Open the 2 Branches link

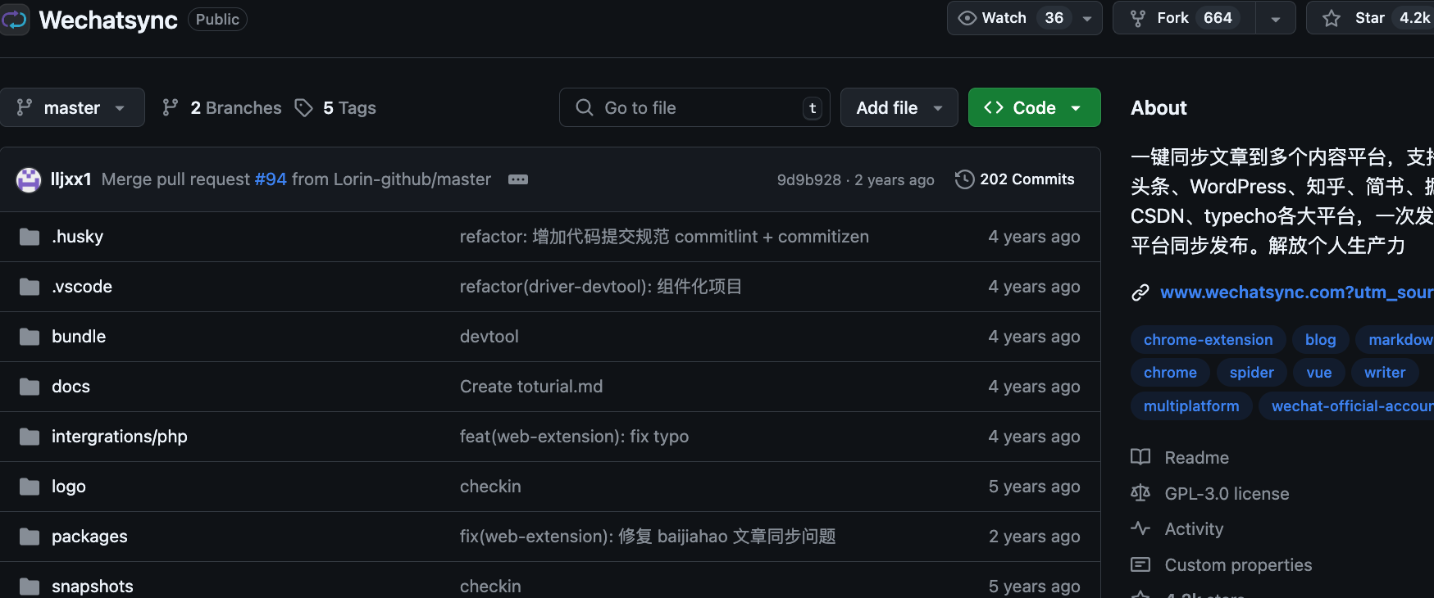[x=222, y=107]
